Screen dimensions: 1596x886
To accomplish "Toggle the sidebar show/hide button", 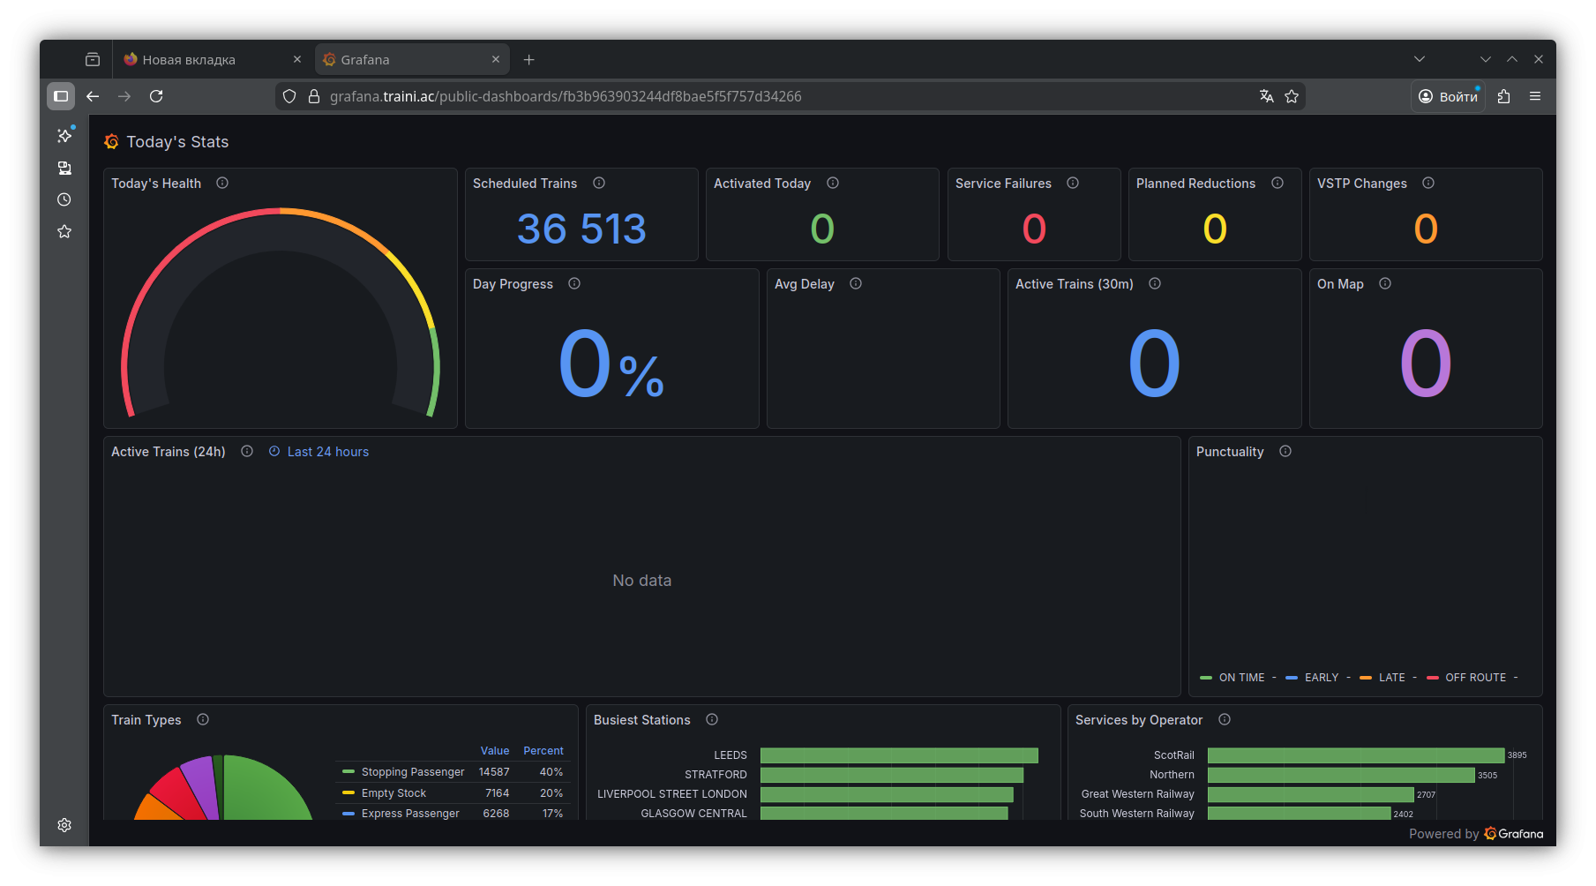I will pos(61,97).
